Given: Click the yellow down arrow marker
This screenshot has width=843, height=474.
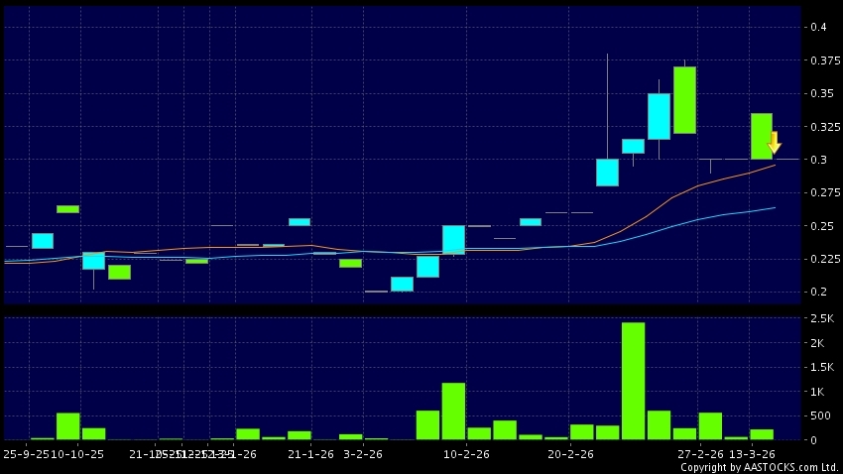Looking at the screenshot, I should [775, 142].
